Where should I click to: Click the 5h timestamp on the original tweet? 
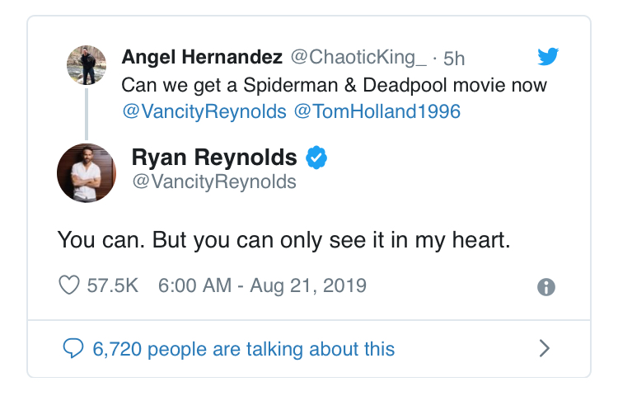click(454, 58)
